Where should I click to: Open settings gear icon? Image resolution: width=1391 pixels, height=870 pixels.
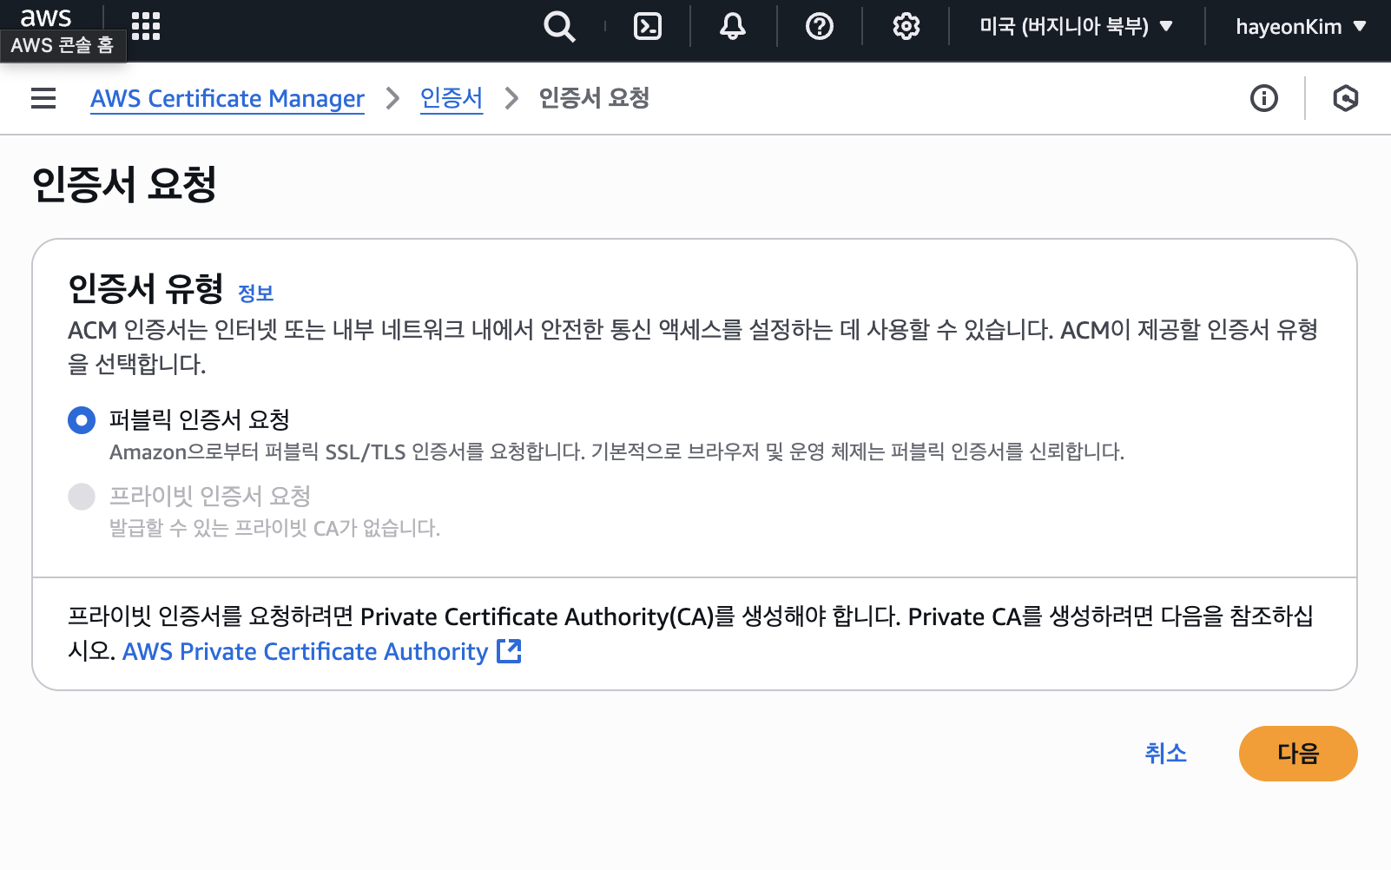point(906,27)
